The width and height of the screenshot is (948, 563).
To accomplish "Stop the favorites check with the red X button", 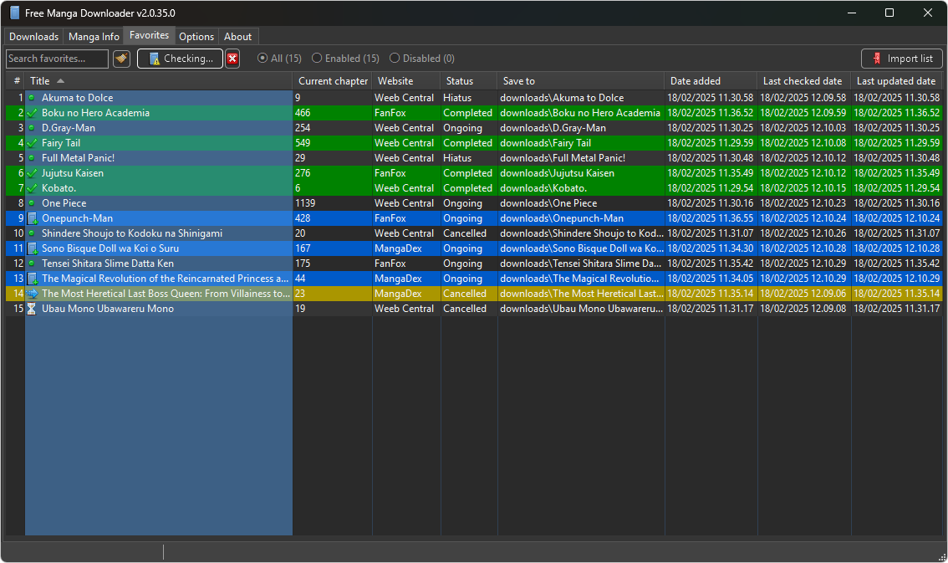I will [x=232, y=59].
